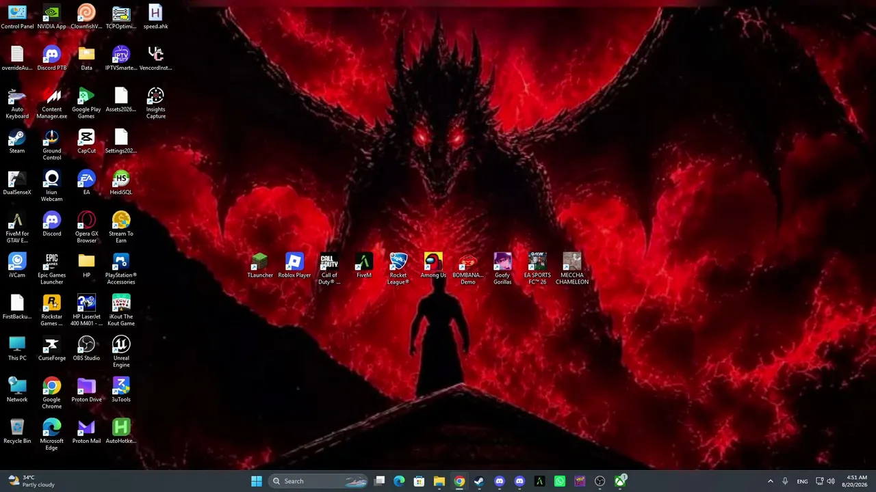Select the iKout The Kout Game icon

click(x=121, y=311)
